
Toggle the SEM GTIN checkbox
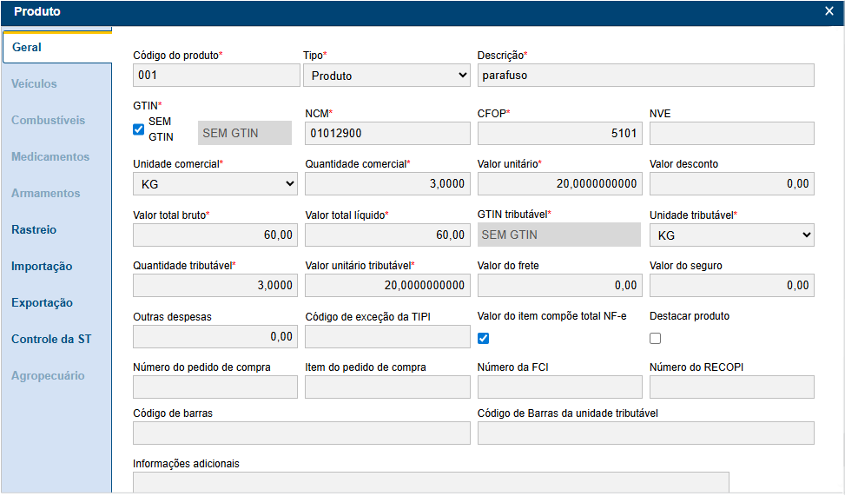pos(138,129)
